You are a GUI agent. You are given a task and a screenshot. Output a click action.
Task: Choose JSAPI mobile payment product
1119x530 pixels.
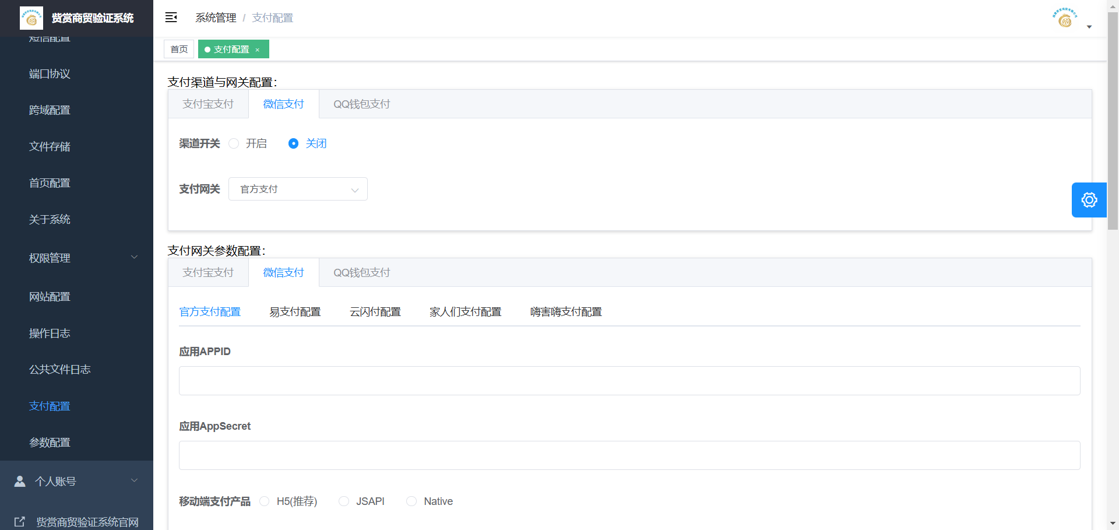pos(344,501)
